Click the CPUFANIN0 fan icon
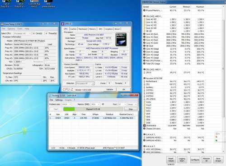Image resolution: width=226 pixels, height=166 pixels. [144, 125]
